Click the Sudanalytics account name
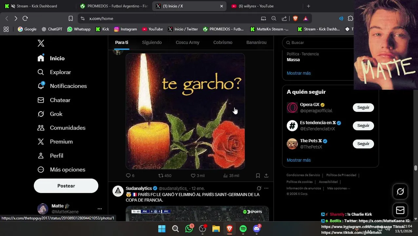 [139, 188]
